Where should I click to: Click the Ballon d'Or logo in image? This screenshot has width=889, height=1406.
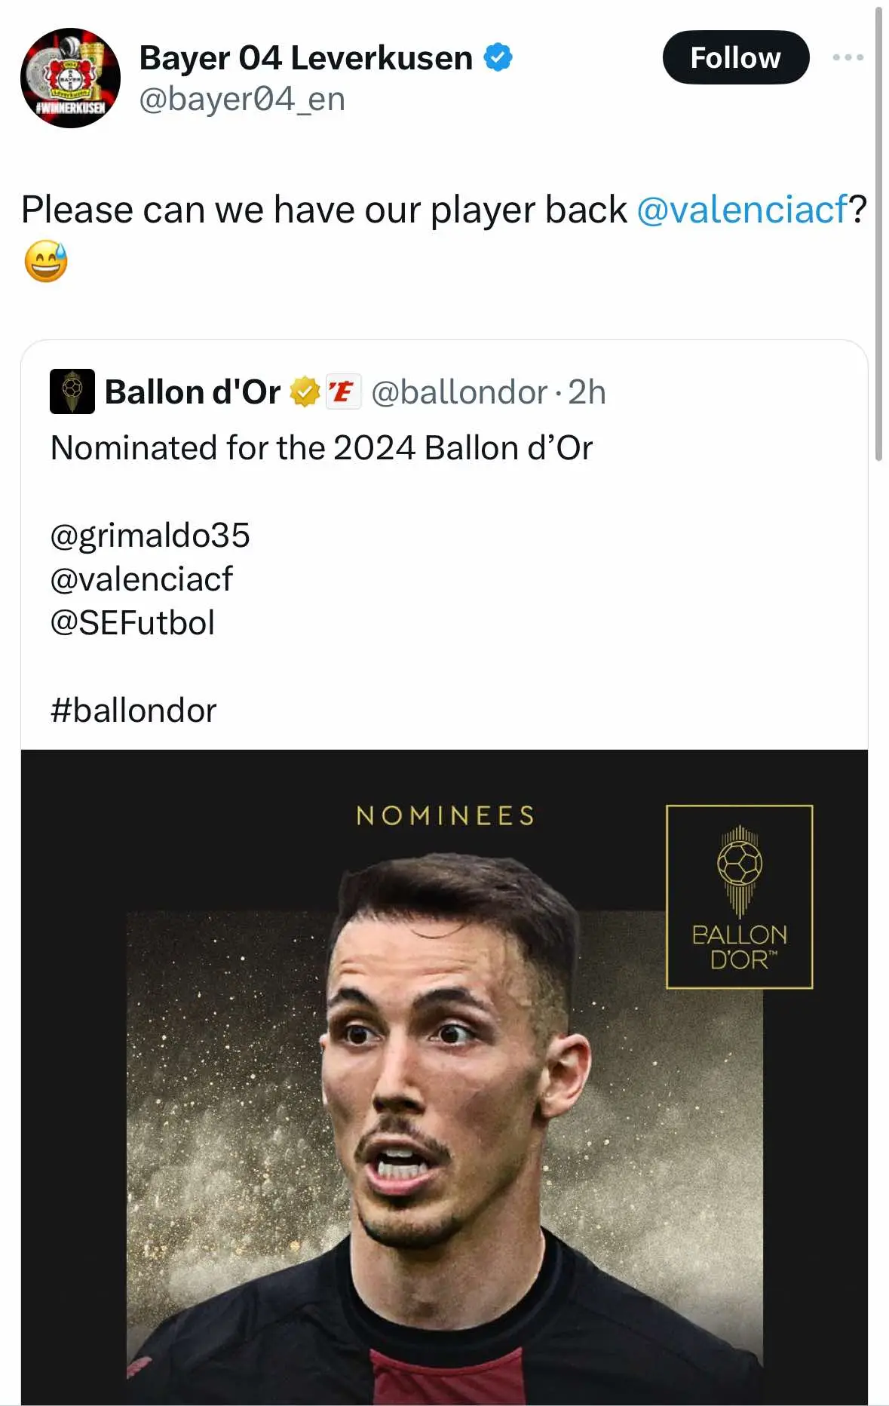pyautogui.click(x=739, y=896)
